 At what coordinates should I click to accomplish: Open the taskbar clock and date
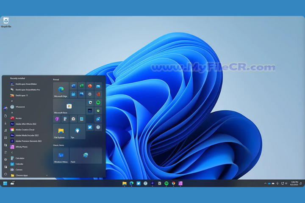[x=294, y=184]
